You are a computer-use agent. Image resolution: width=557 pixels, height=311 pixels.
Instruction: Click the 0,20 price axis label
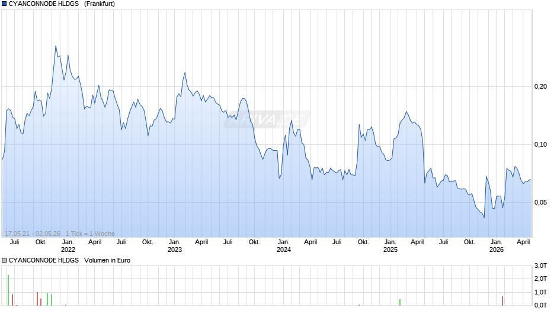tap(540, 86)
